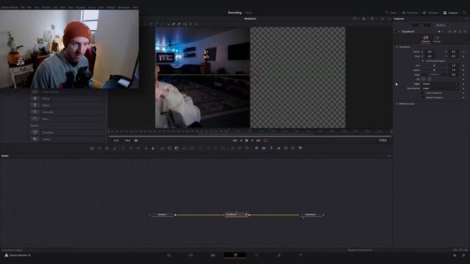Toggle keyframe diamond for Size
Viewport: 470px width, 264px height.
(463, 65)
